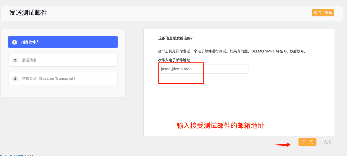The width and height of the screenshot is (347, 156).
Task: Click the red arrow pointing to 下一页
Action: 281,145
